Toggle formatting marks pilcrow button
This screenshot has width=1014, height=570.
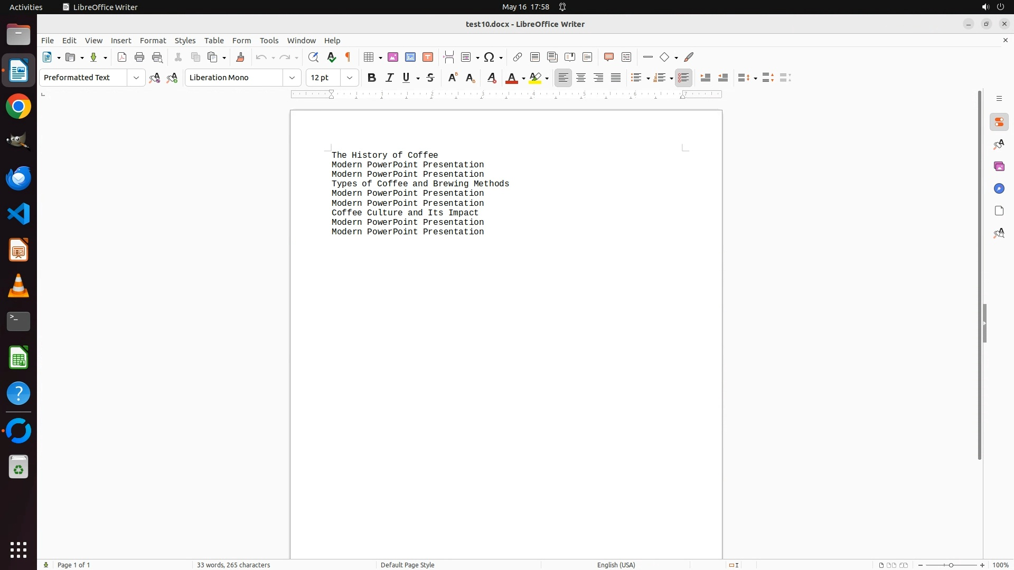coord(348,58)
